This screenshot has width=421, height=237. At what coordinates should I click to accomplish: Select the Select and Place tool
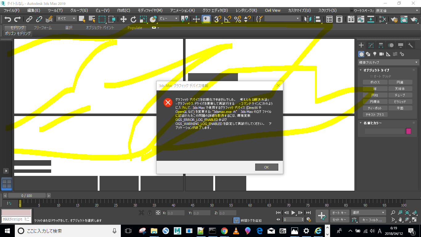click(153, 19)
